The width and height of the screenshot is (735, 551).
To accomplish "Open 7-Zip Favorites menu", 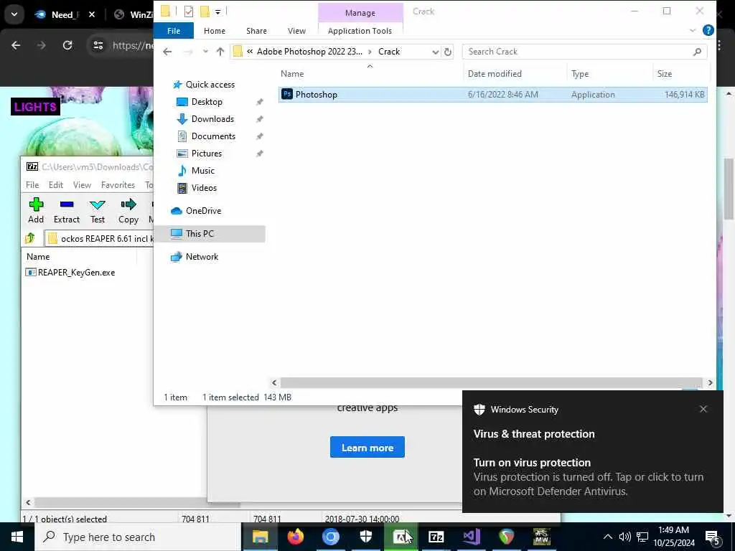I will click(x=118, y=185).
